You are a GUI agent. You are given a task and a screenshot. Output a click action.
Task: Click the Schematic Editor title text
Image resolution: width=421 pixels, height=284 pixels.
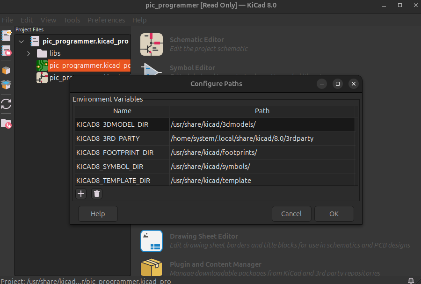coord(197,40)
